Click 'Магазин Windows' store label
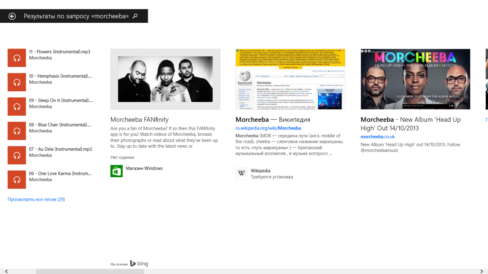The height and width of the screenshot is (274, 488). [144, 168]
